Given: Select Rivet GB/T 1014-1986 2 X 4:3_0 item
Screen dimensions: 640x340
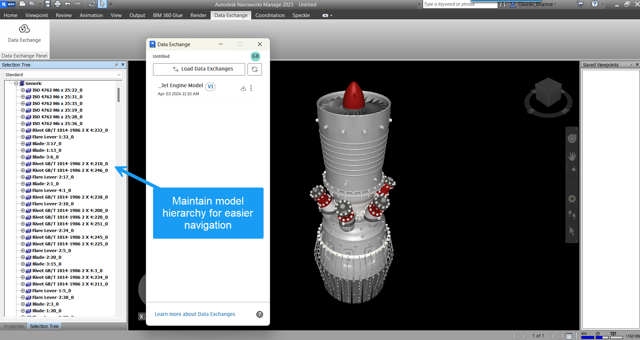Looking at the screenshot, I should (x=67, y=270).
